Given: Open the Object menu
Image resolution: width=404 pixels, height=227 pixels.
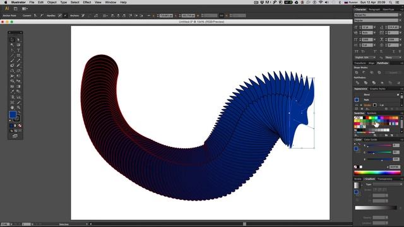Looking at the screenshot, I should point(52,3).
